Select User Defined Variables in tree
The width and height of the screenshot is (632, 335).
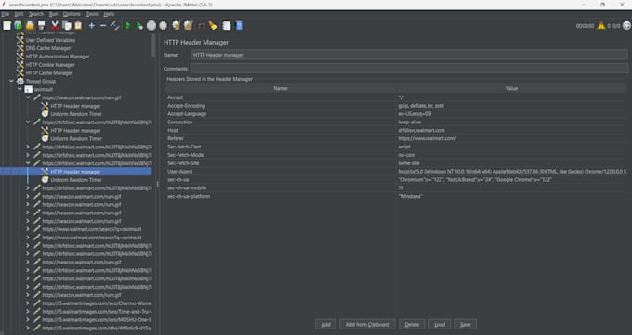point(50,40)
